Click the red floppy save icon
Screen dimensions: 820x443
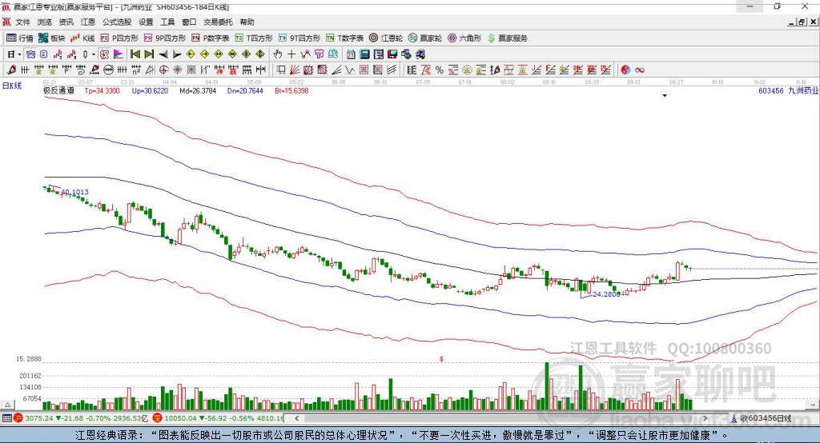[392, 54]
